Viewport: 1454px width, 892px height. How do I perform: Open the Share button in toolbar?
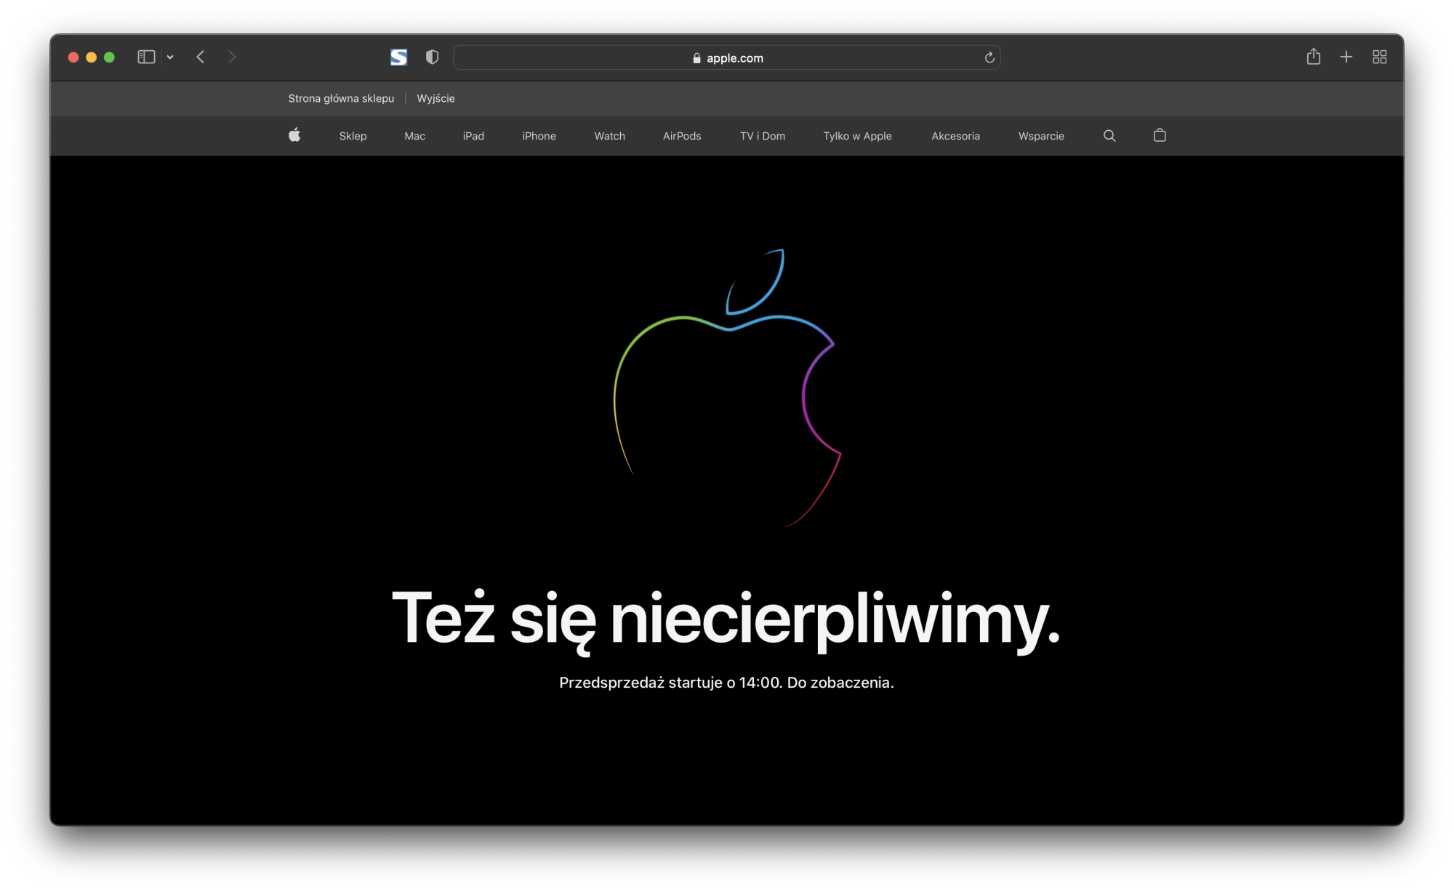[1313, 57]
